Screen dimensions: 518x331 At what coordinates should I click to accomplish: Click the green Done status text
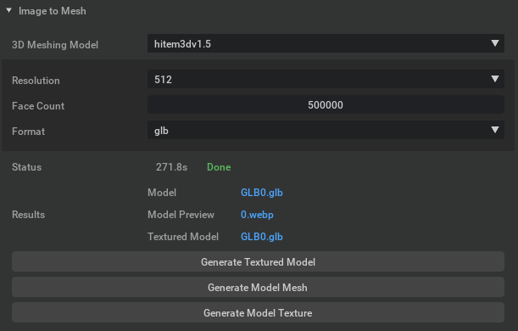point(219,167)
